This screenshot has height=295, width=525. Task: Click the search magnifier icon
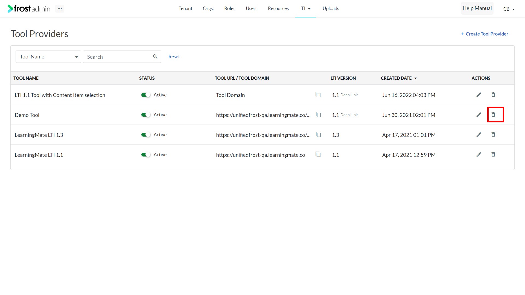pos(155,57)
